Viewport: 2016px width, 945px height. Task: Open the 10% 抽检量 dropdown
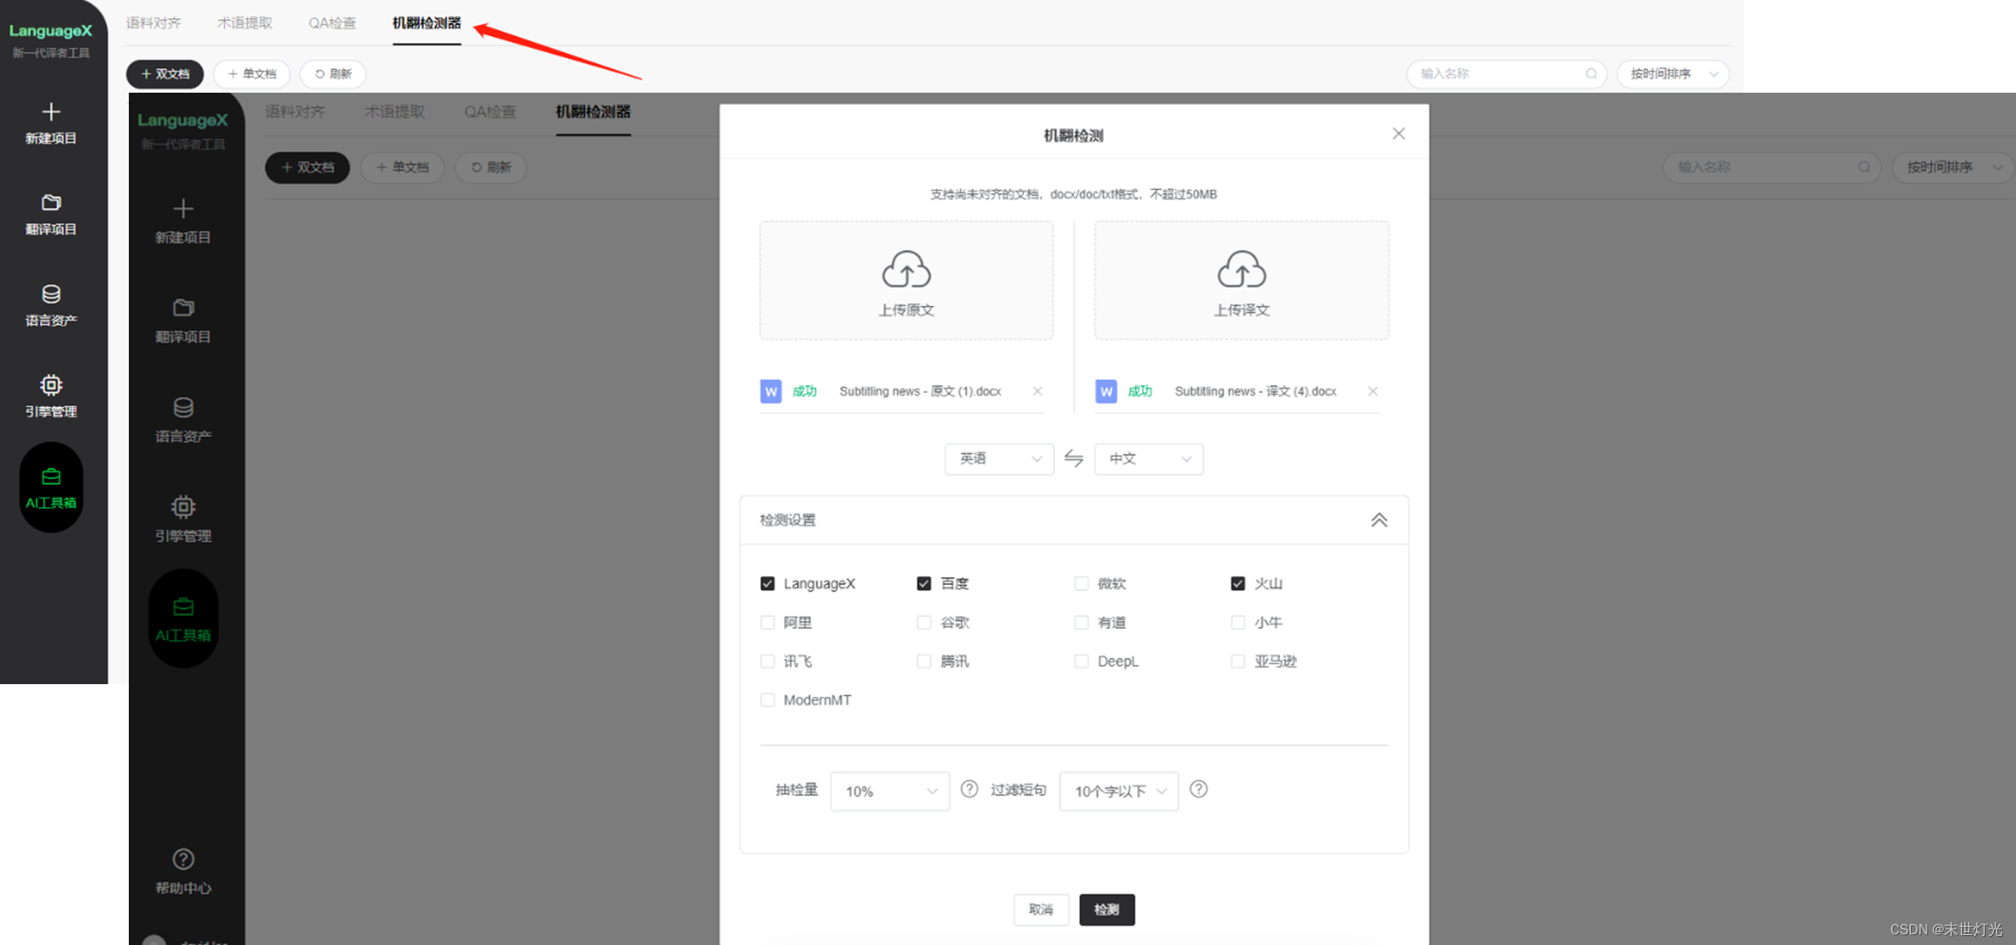click(x=889, y=791)
